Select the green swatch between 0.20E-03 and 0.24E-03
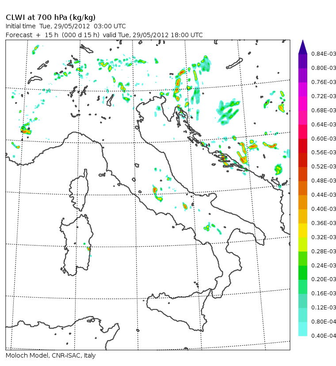Viewport: 336px width, 366px height. [x=303, y=272]
